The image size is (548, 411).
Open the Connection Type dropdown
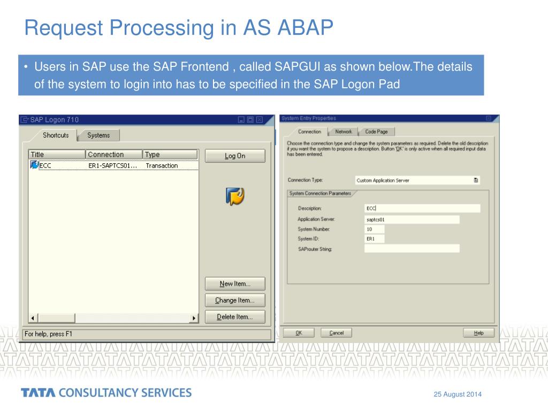pos(476,180)
